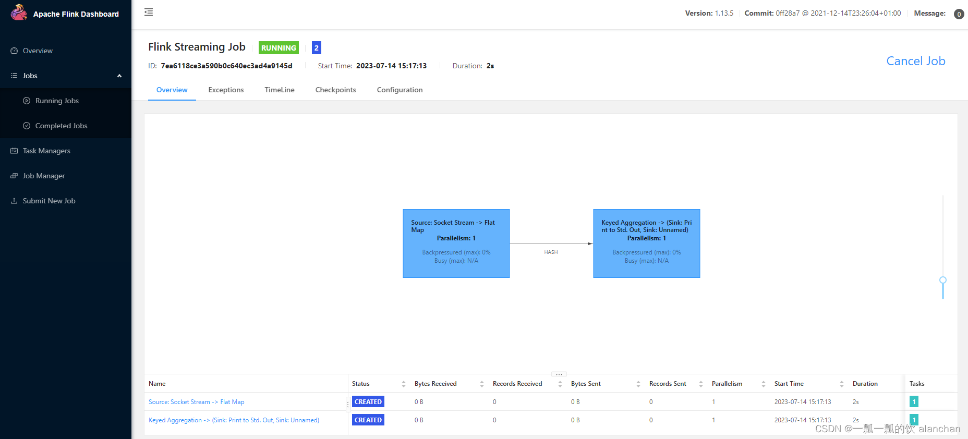Click the Task Managers schedule icon

(x=14, y=151)
